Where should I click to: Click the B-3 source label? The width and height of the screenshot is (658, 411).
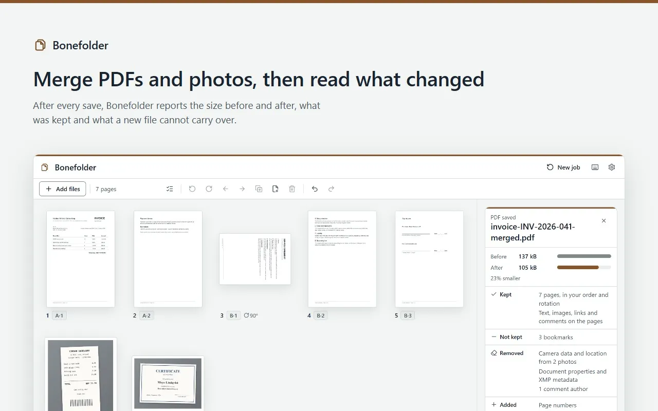tap(408, 315)
